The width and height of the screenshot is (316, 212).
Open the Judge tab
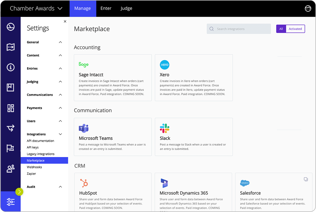[126, 8]
